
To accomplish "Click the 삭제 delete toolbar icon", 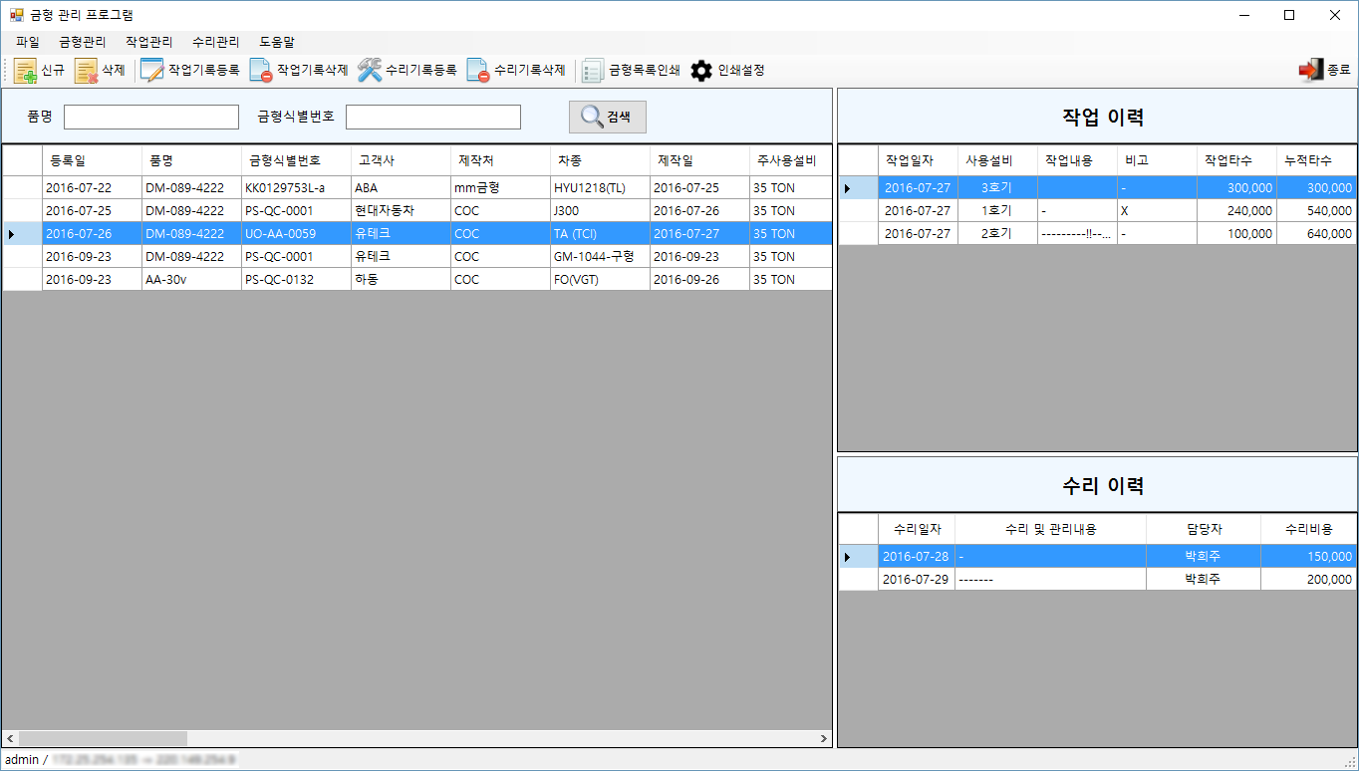I will (86, 71).
